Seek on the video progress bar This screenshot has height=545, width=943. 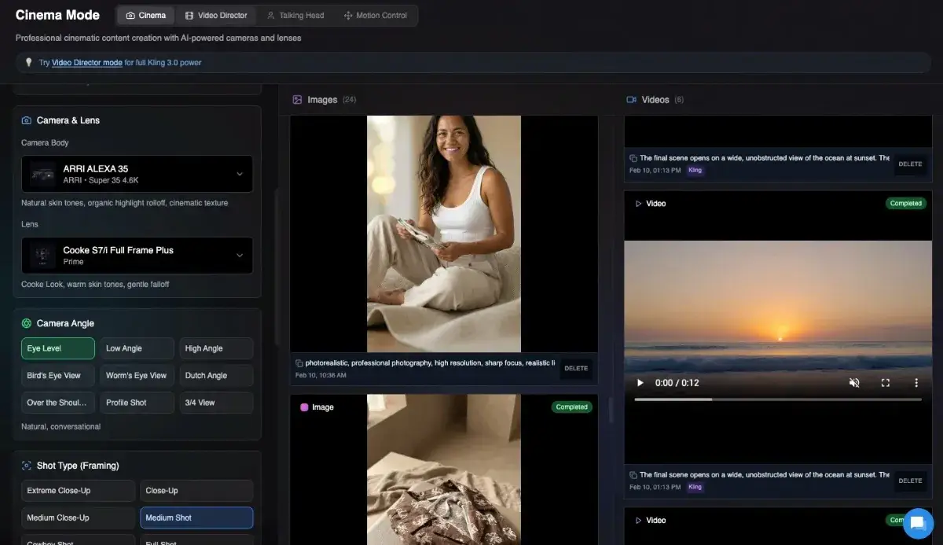(x=777, y=400)
